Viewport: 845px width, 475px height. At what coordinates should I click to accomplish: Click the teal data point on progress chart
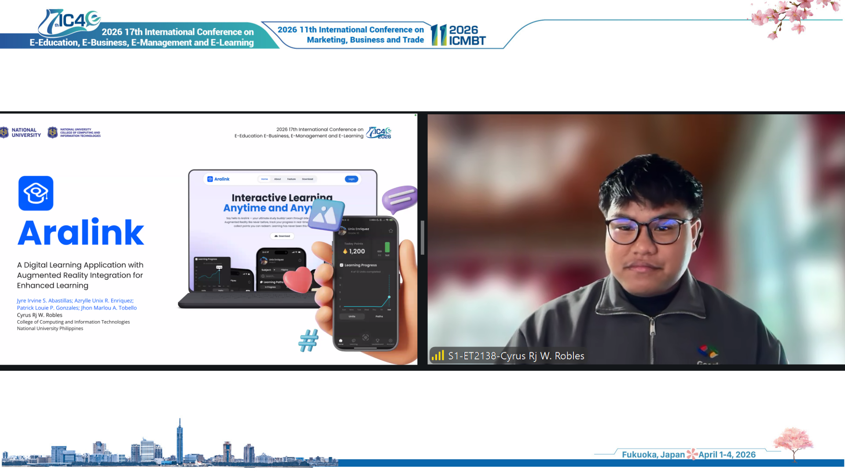[x=389, y=297]
